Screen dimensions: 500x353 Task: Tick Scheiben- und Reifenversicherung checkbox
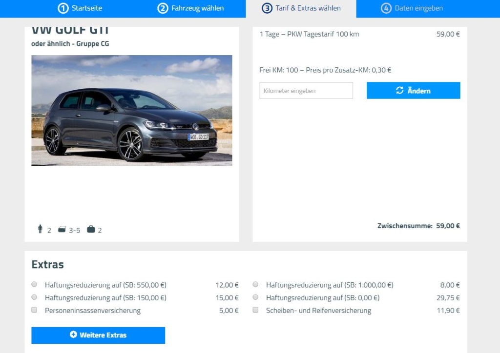point(255,310)
